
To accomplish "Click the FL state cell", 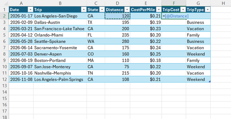I will point(96,35).
